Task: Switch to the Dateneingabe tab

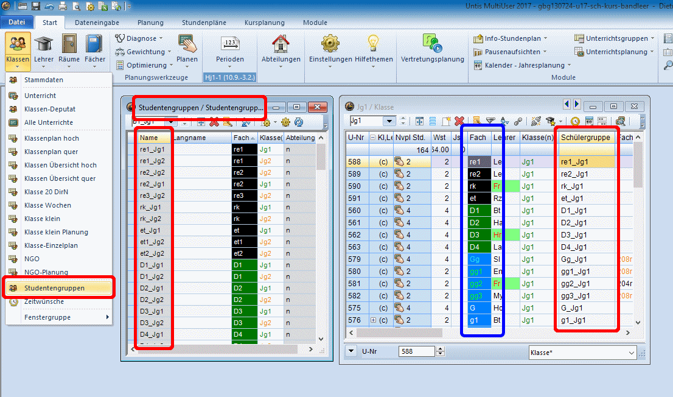Action: (x=96, y=23)
